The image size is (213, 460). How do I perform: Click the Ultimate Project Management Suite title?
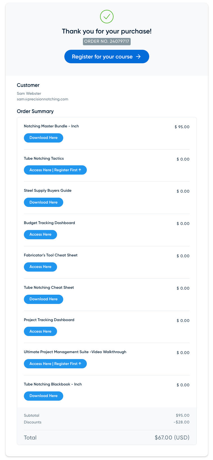pyautogui.click(x=75, y=352)
